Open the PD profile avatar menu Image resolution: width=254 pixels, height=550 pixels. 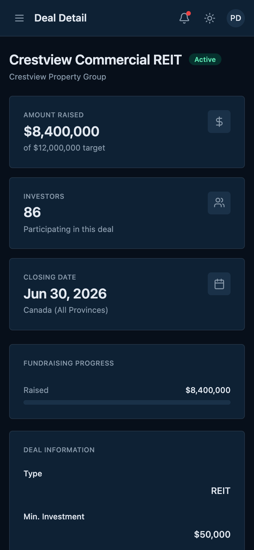click(x=235, y=18)
